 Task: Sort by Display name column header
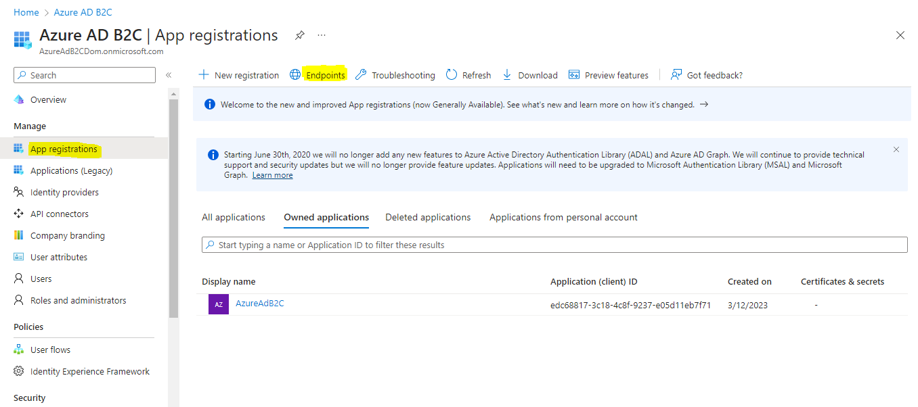(x=229, y=281)
